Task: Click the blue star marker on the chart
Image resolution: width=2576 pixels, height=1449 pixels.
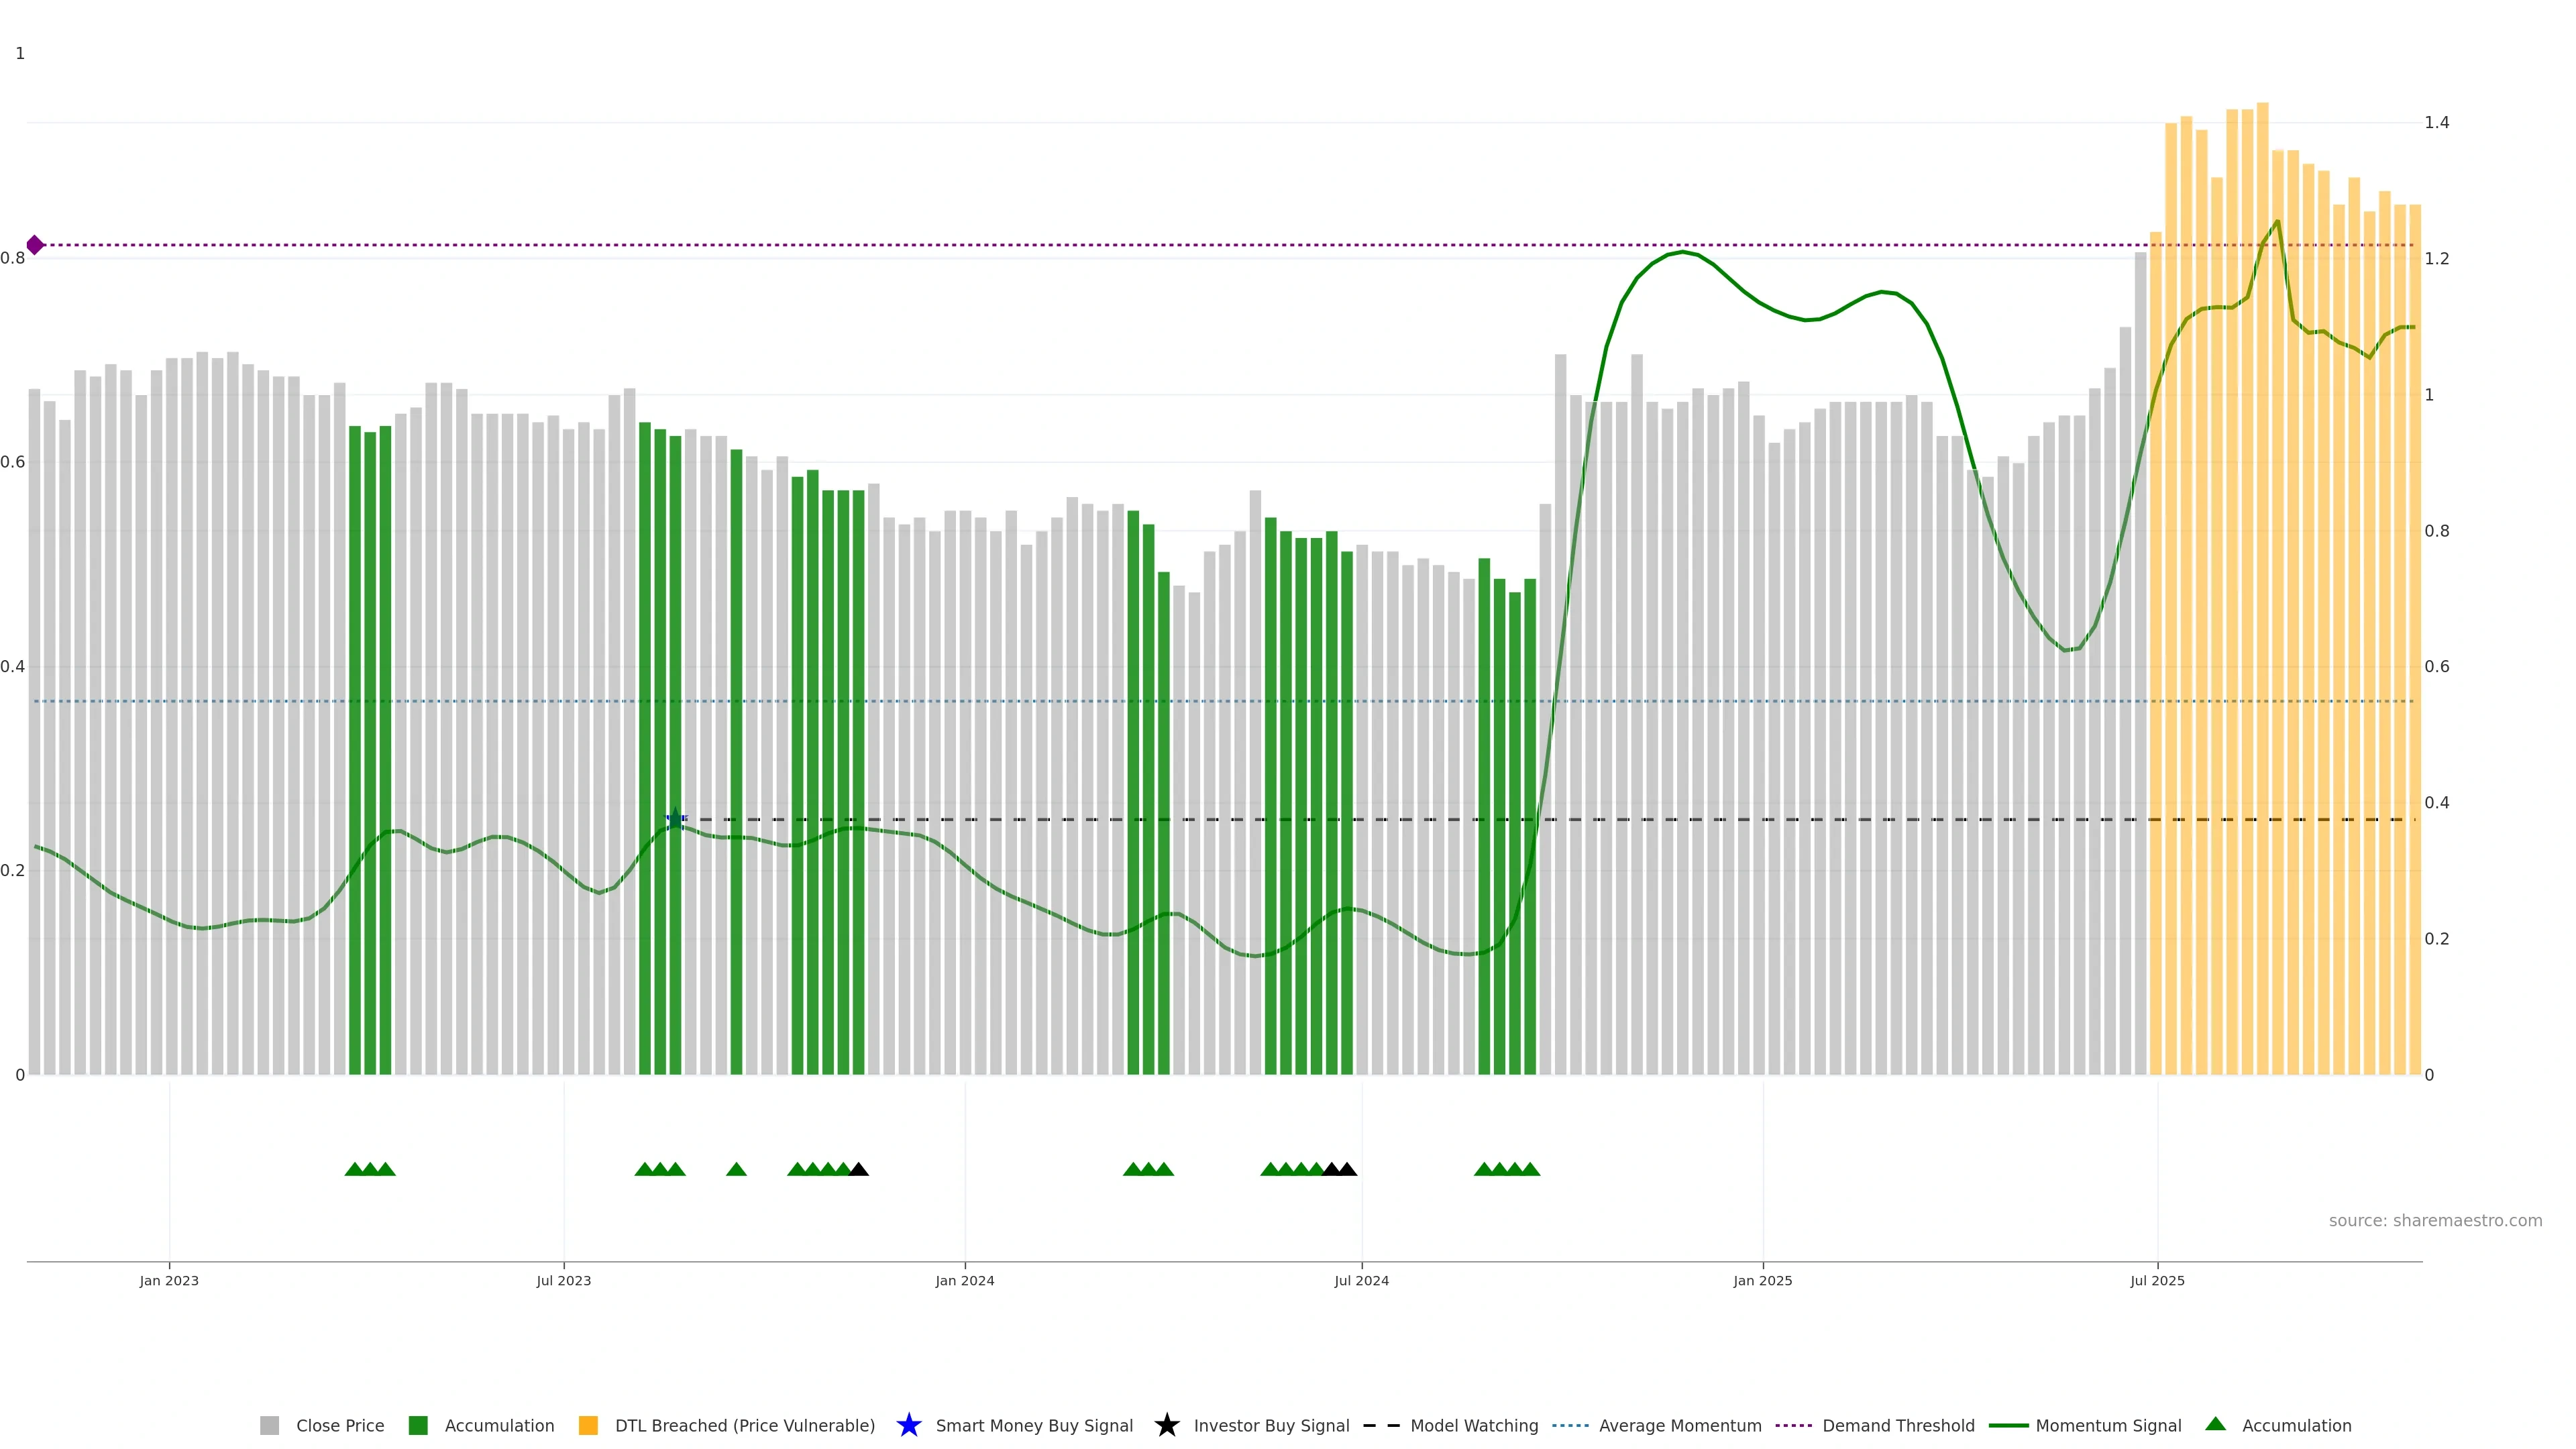Action: tap(675, 819)
